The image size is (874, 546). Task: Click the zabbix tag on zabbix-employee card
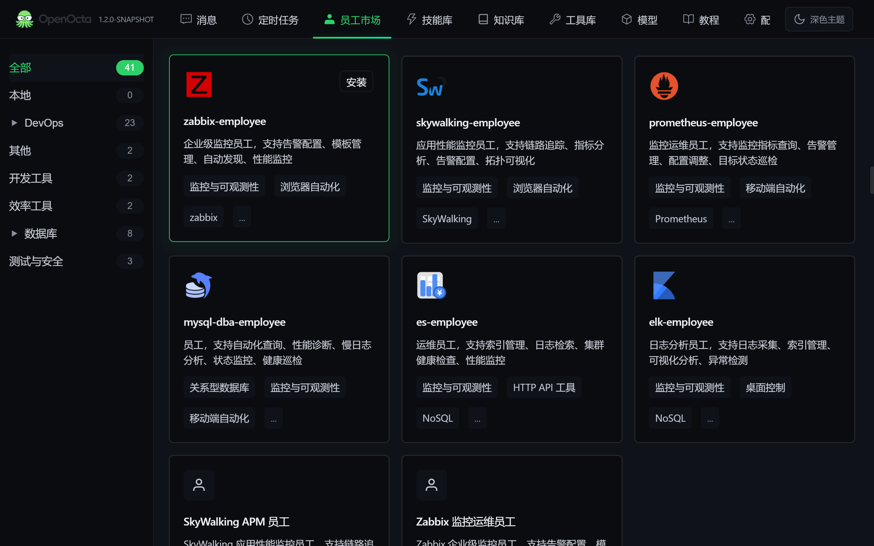tap(203, 217)
